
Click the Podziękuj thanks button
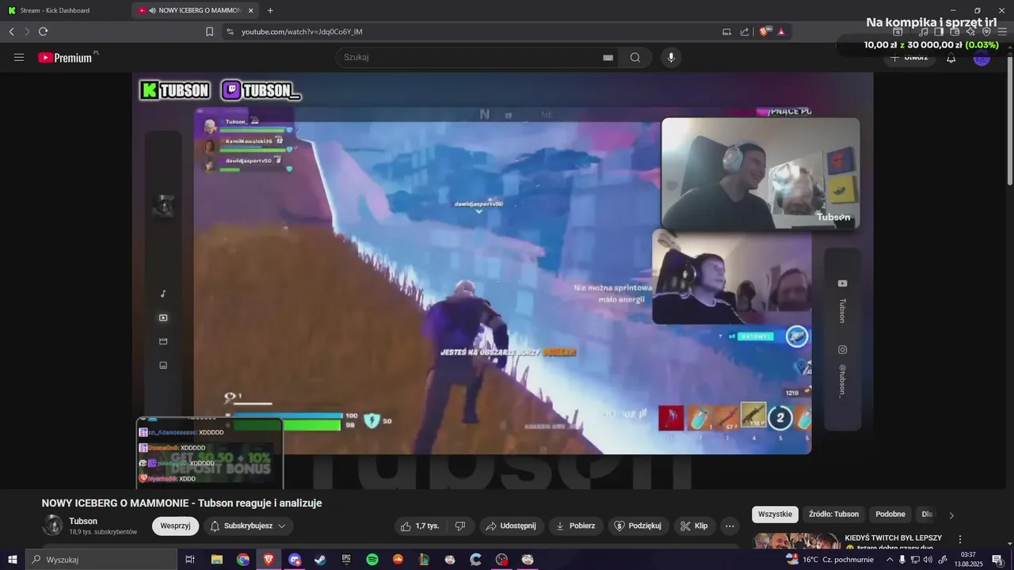point(638,526)
